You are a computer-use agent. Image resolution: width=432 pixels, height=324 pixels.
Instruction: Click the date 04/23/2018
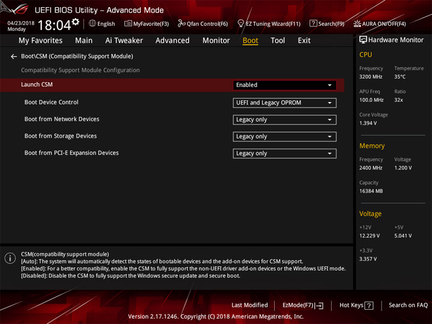(x=21, y=23)
